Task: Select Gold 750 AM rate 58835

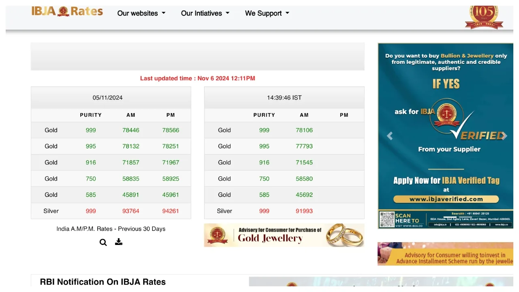Action: tap(131, 179)
